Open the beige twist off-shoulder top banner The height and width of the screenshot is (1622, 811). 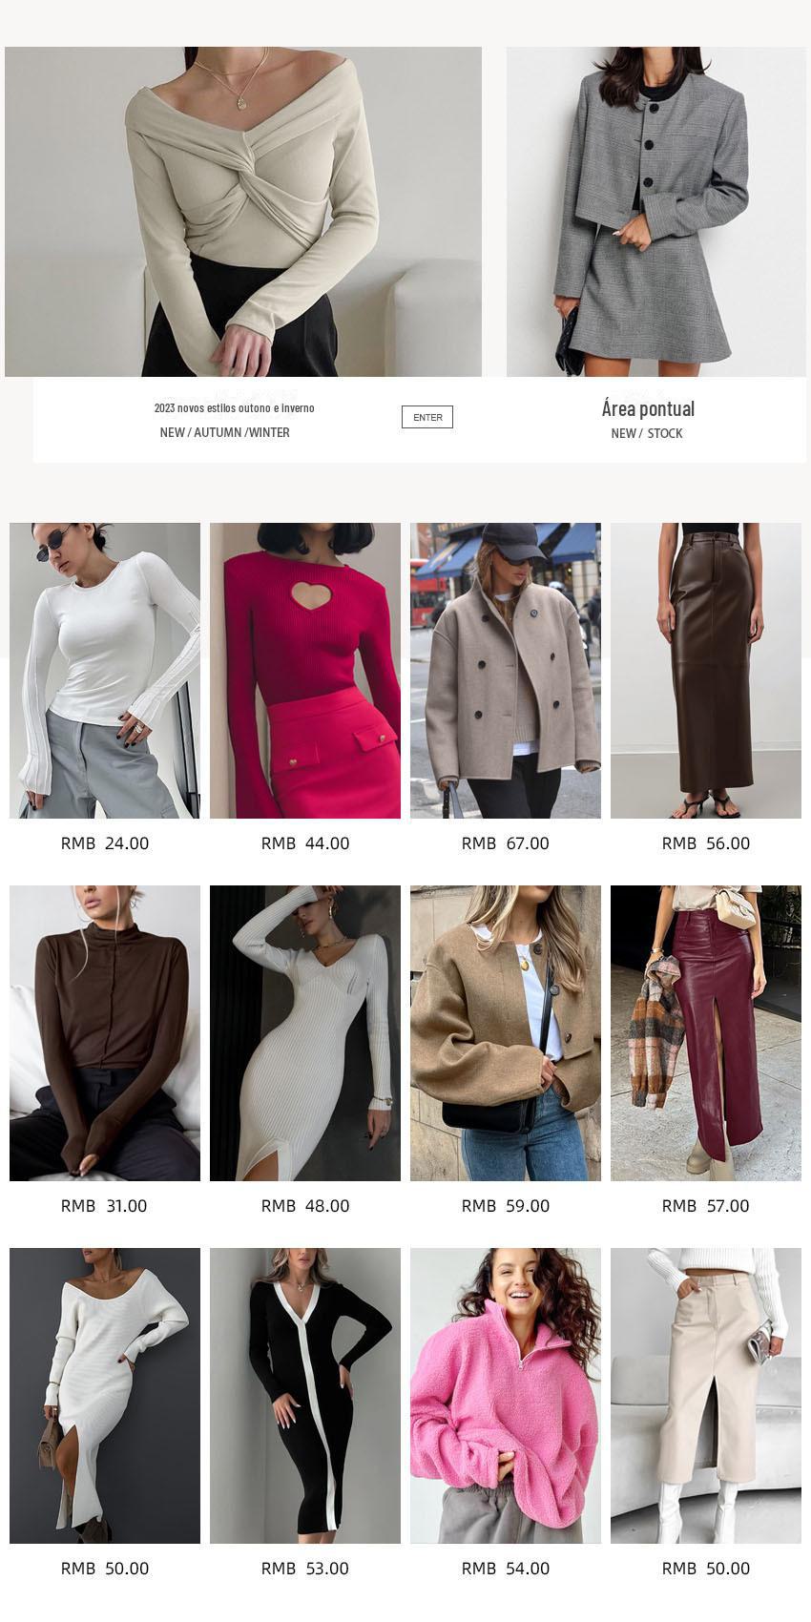243,212
